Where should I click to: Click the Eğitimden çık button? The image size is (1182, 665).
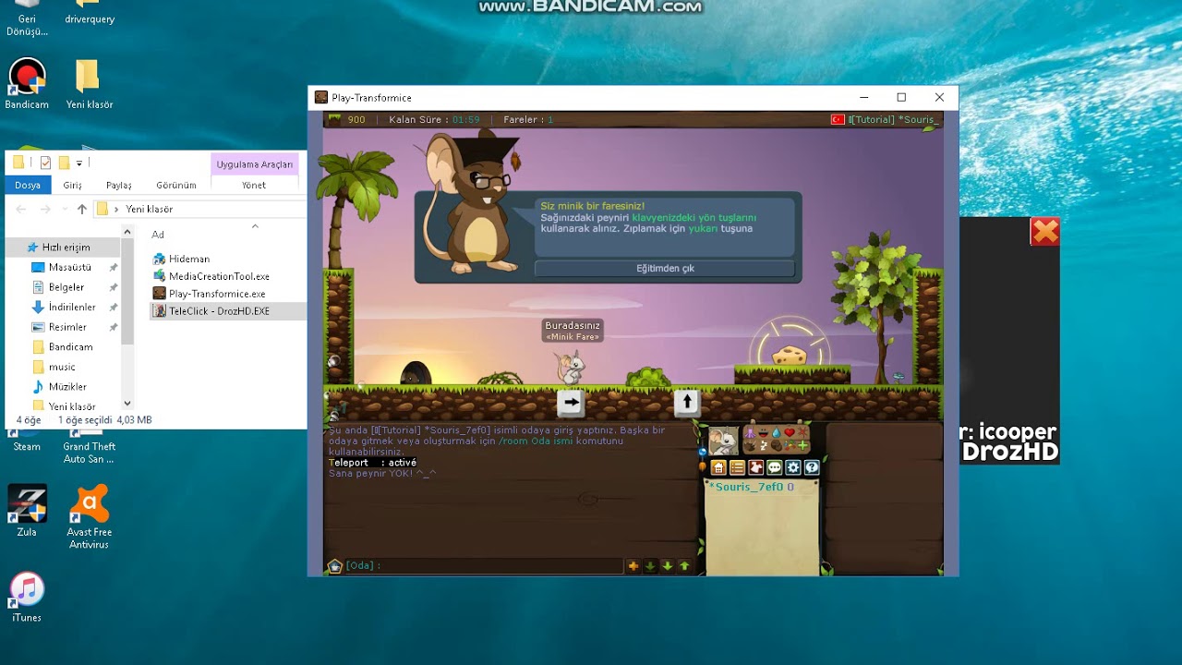click(665, 268)
